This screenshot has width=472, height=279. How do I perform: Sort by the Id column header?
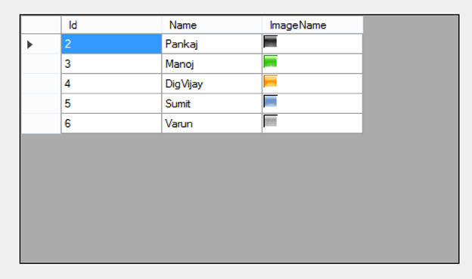tap(111, 25)
